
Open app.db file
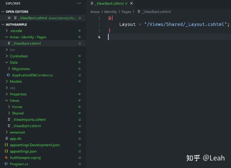43,139
